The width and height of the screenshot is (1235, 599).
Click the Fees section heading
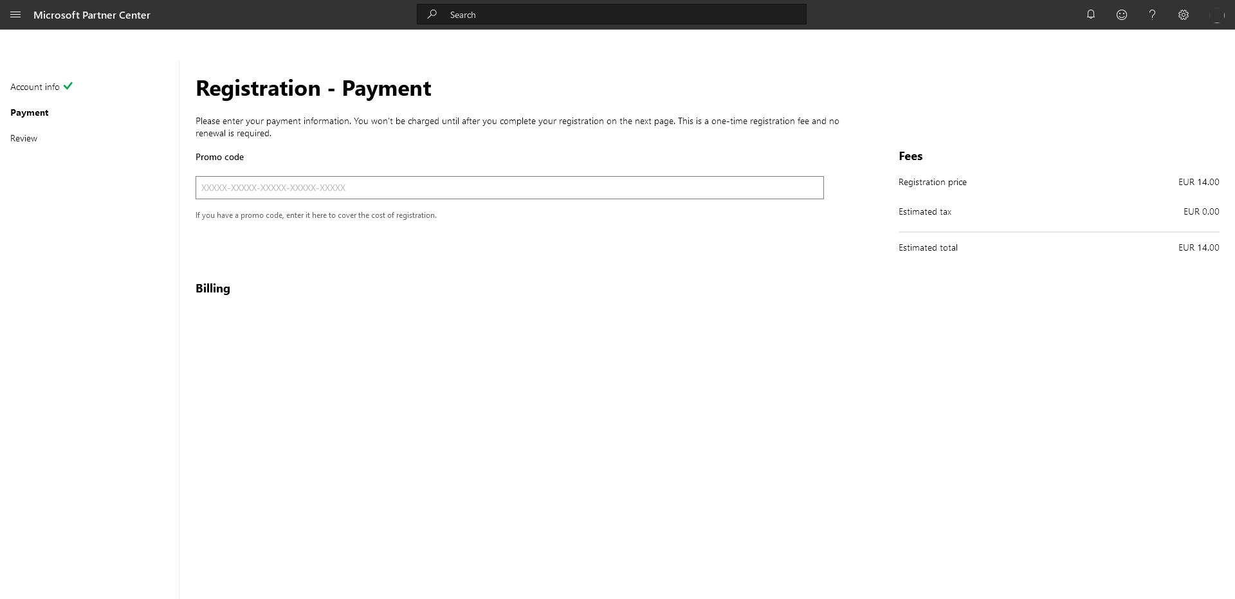pyautogui.click(x=910, y=156)
